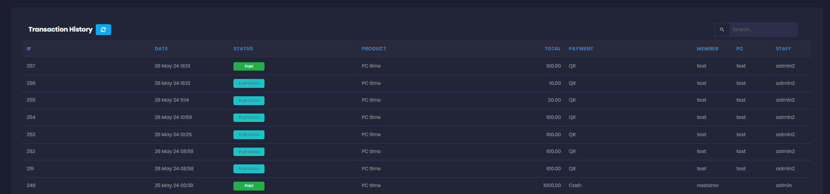Viewport: 830px width, 194px height.
Task: Focus the Search input field
Action: (x=763, y=30)
